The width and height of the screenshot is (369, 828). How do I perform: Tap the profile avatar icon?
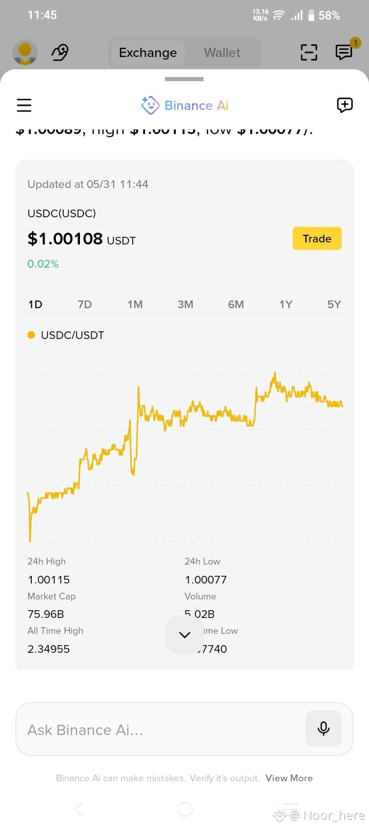point(25,52)
